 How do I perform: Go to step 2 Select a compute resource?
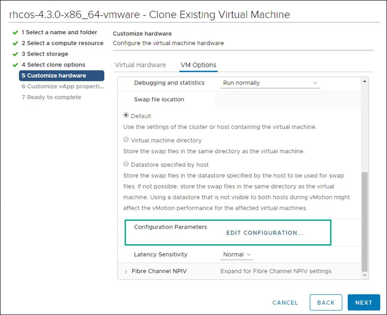(x=62, y=43)
